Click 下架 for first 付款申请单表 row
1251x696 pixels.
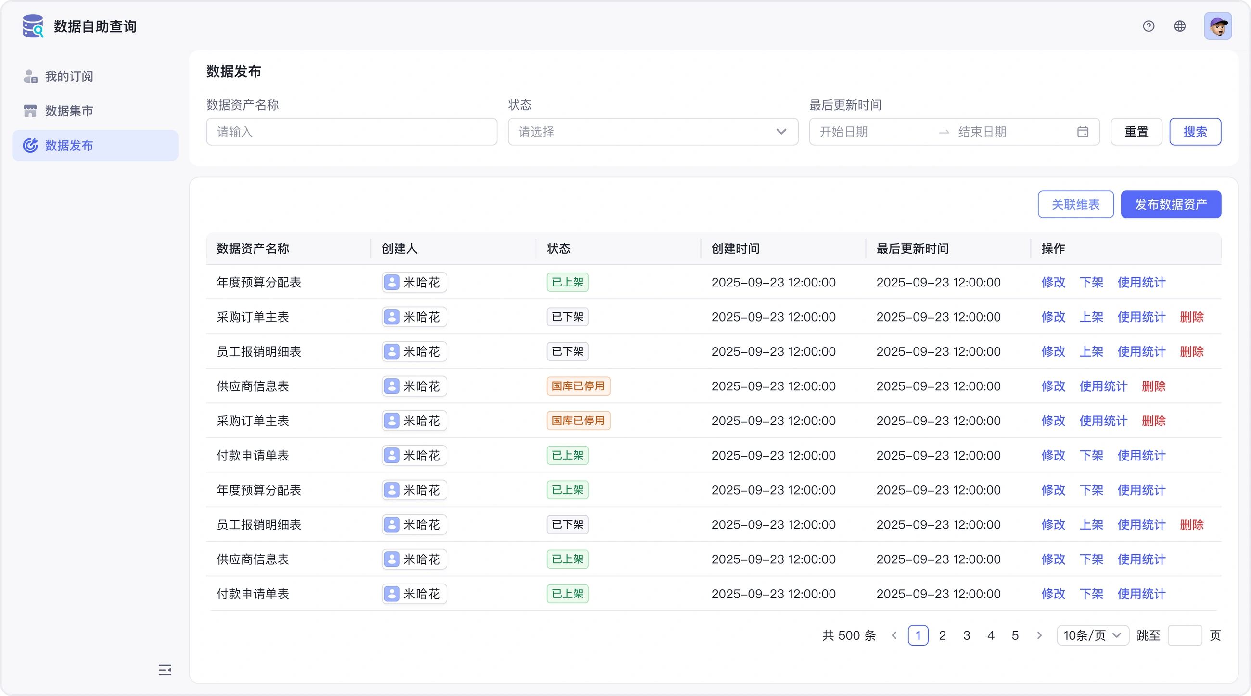point(1091,456)
